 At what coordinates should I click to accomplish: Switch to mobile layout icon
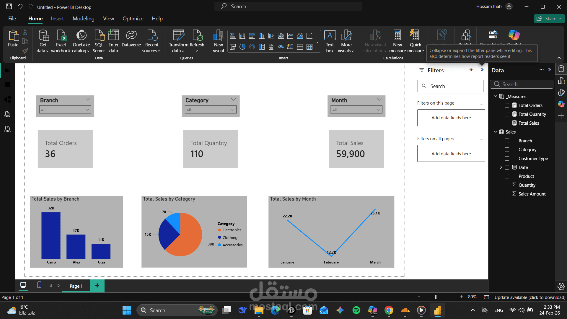[x=39, y=285]
